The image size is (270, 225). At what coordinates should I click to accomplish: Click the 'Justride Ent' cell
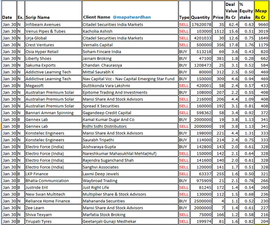click(53, 187)
